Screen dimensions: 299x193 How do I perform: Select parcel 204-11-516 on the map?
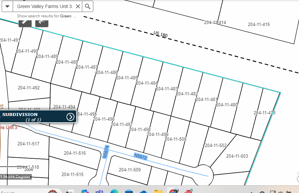(x=75, y=153)
